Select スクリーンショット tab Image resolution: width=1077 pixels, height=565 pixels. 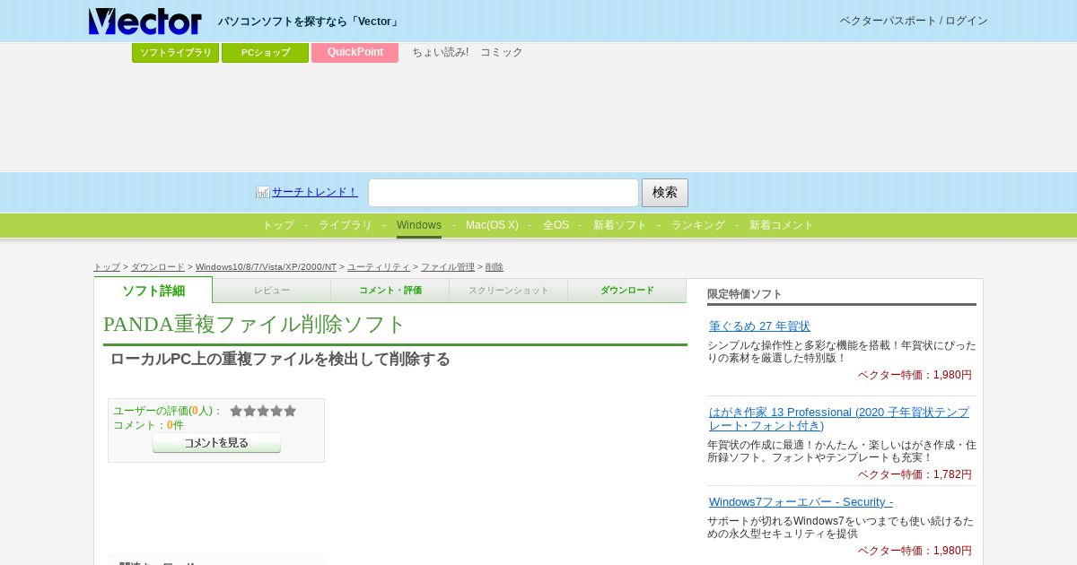509,291
